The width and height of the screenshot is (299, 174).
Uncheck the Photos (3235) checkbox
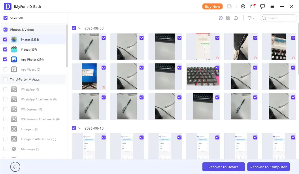coord(5,40)
